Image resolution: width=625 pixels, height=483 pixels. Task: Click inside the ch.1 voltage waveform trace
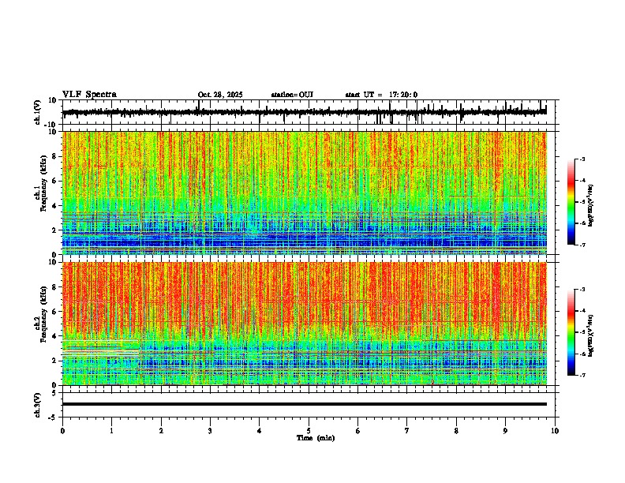[x=305, y=112]
